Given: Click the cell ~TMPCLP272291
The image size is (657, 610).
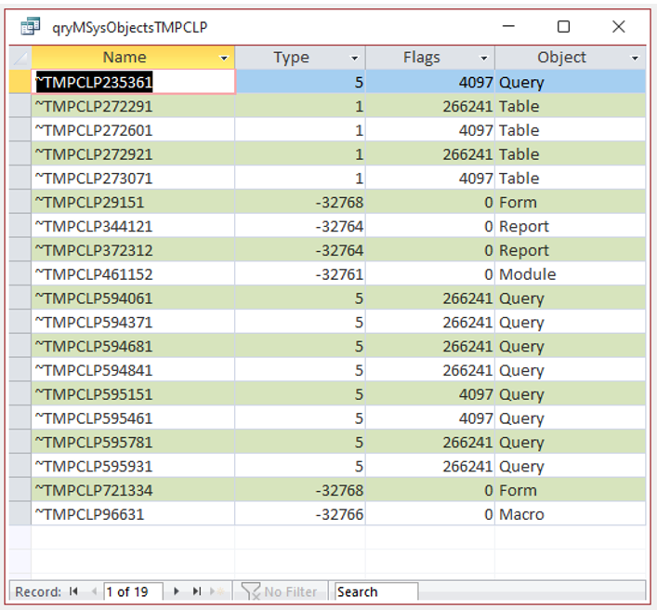Looking at the screenshot, I should [x=133, y=106].
